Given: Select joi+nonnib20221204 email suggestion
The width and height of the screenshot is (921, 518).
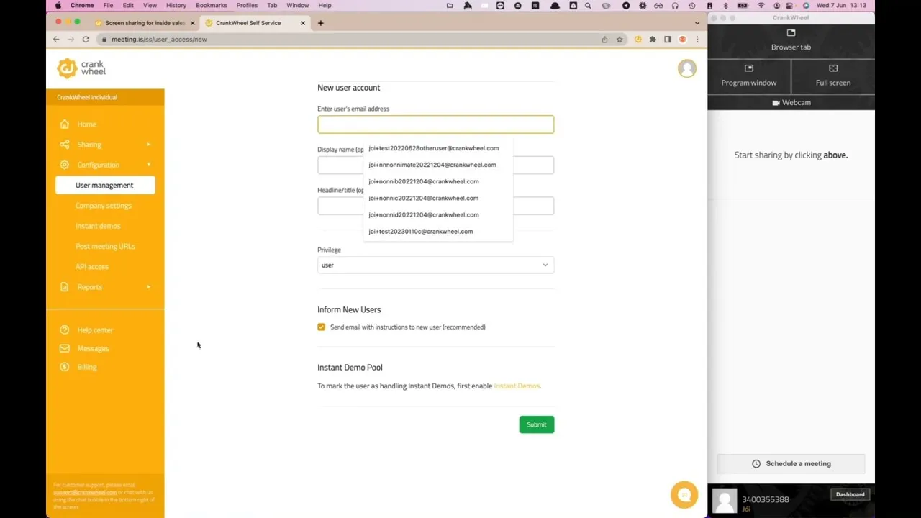Looking at the screenshot, I should (423, 181).
